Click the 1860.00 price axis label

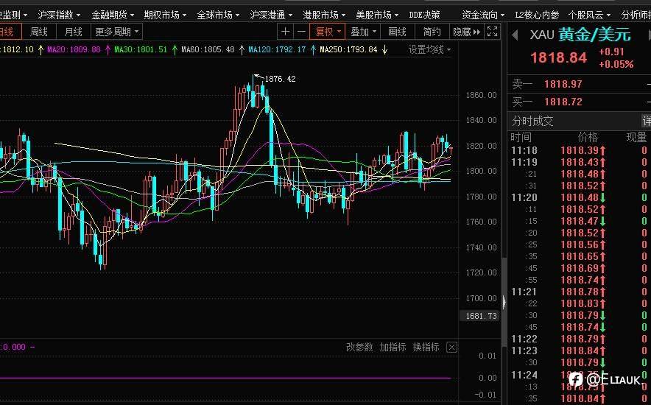[x=481, y=95]
